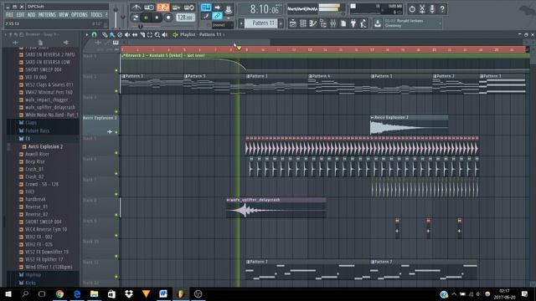Click the yellow playhead marker on timeline
The width and height of the screenshot is (536, 301).
point(239,48)
